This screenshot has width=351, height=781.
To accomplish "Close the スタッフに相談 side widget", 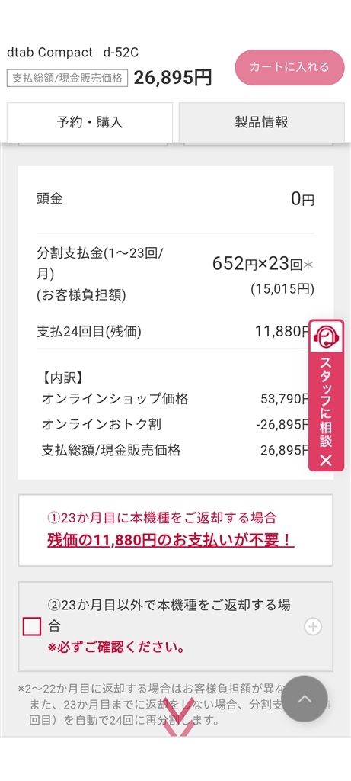I will click(326, 460).
